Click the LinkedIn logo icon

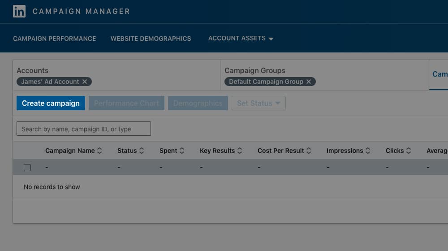19,12
